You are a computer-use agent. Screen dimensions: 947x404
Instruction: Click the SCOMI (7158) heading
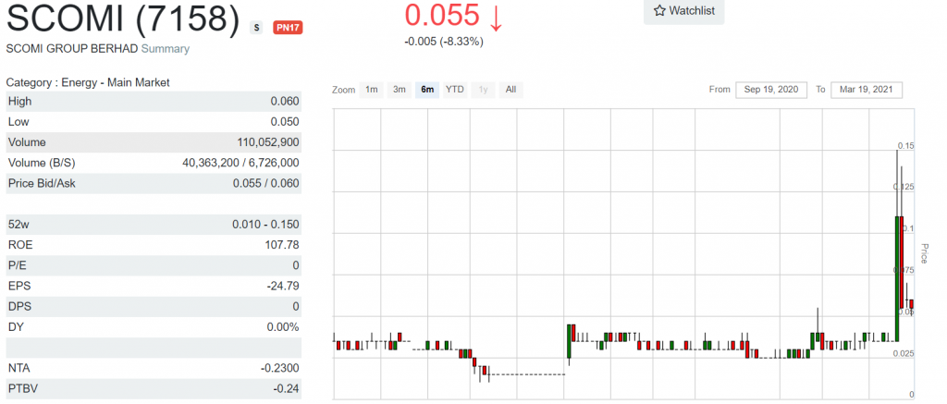pyautogui.click(x=123, y=18)
